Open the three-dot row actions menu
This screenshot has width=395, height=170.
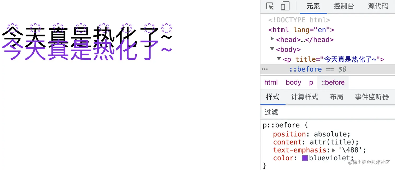pyautogui.click(x=265, y=69)
